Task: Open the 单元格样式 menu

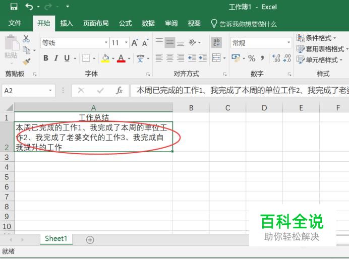Action: [319, 60]
